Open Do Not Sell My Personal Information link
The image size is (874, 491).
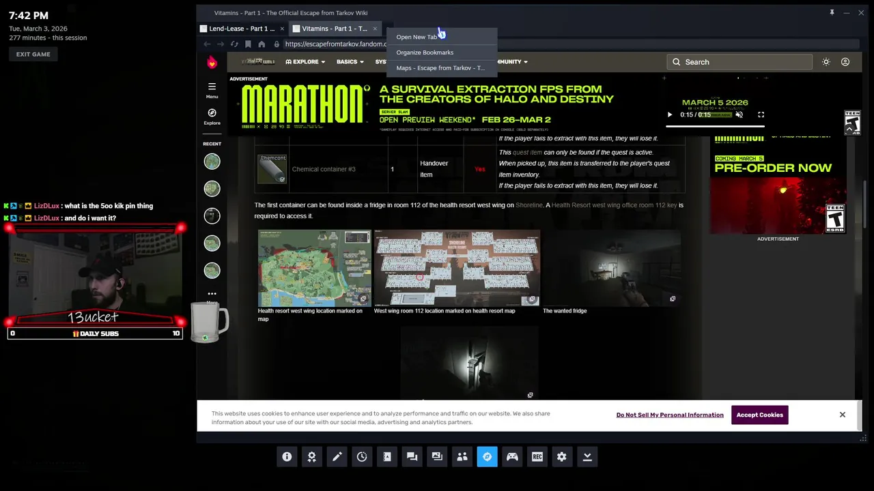(670, 415)
